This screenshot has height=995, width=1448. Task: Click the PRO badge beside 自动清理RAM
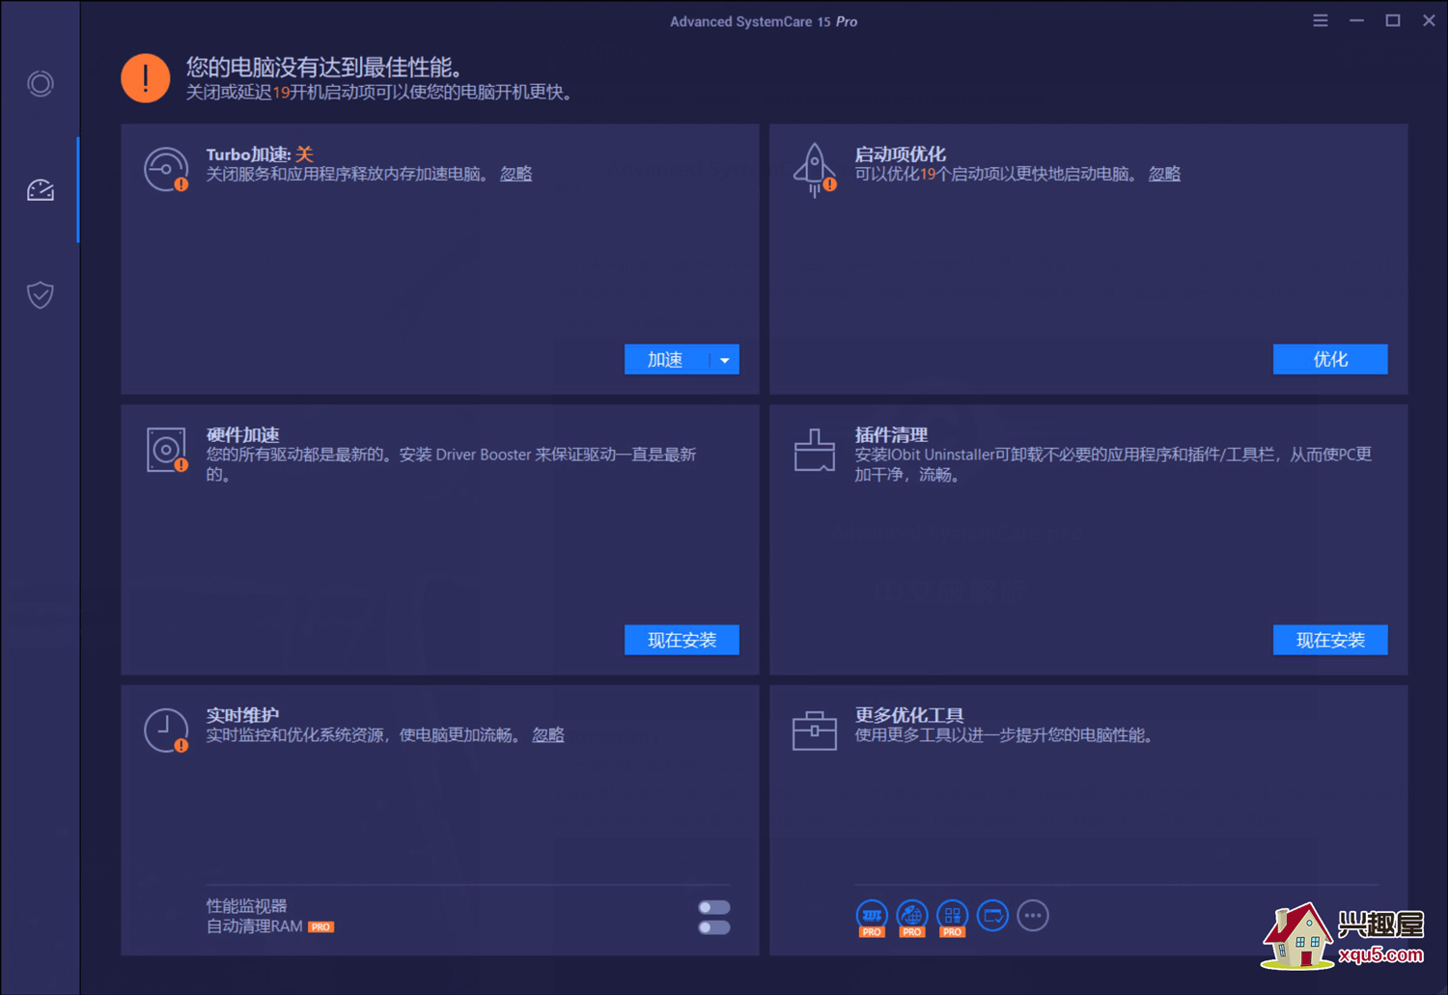point(320,927)
